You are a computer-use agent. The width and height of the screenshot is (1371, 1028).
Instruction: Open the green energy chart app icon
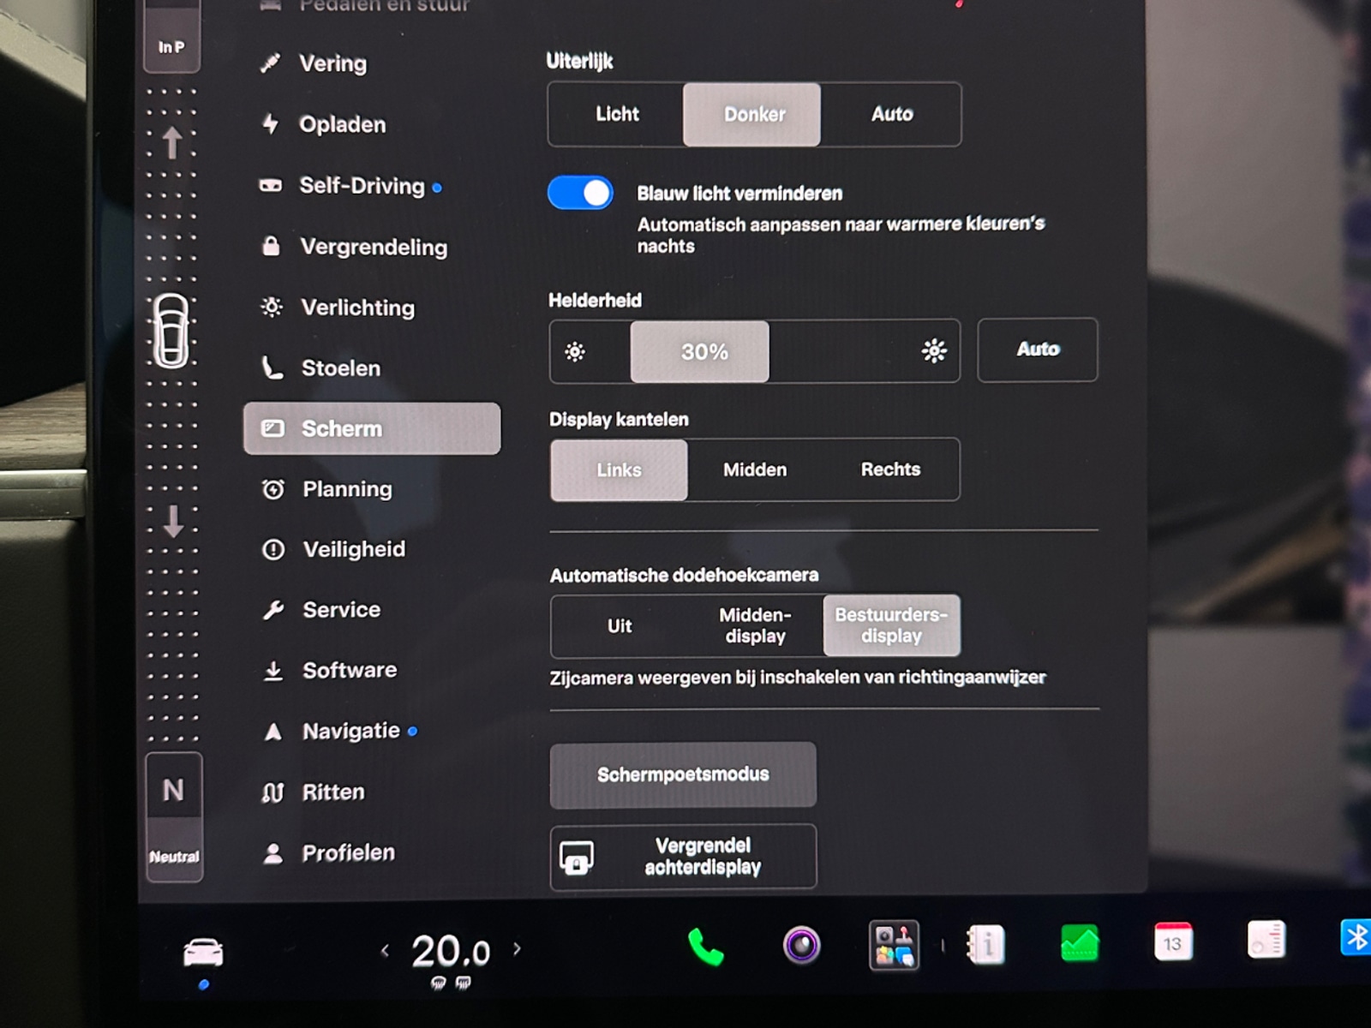coord(1080,943)
